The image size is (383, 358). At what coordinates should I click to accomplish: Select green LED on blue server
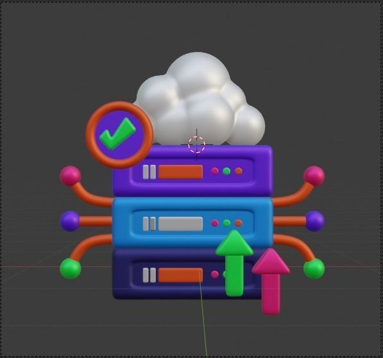coord(226,223)
